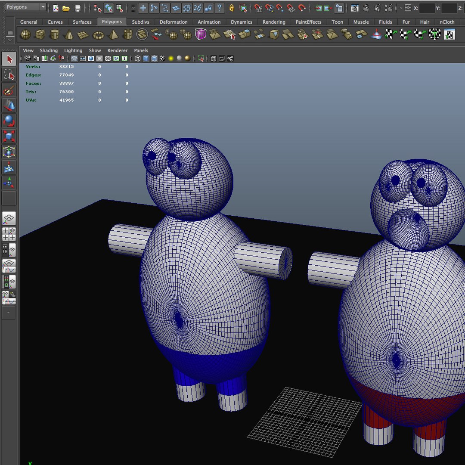Create a polygon plane from the shelf

tap(83, 35)
